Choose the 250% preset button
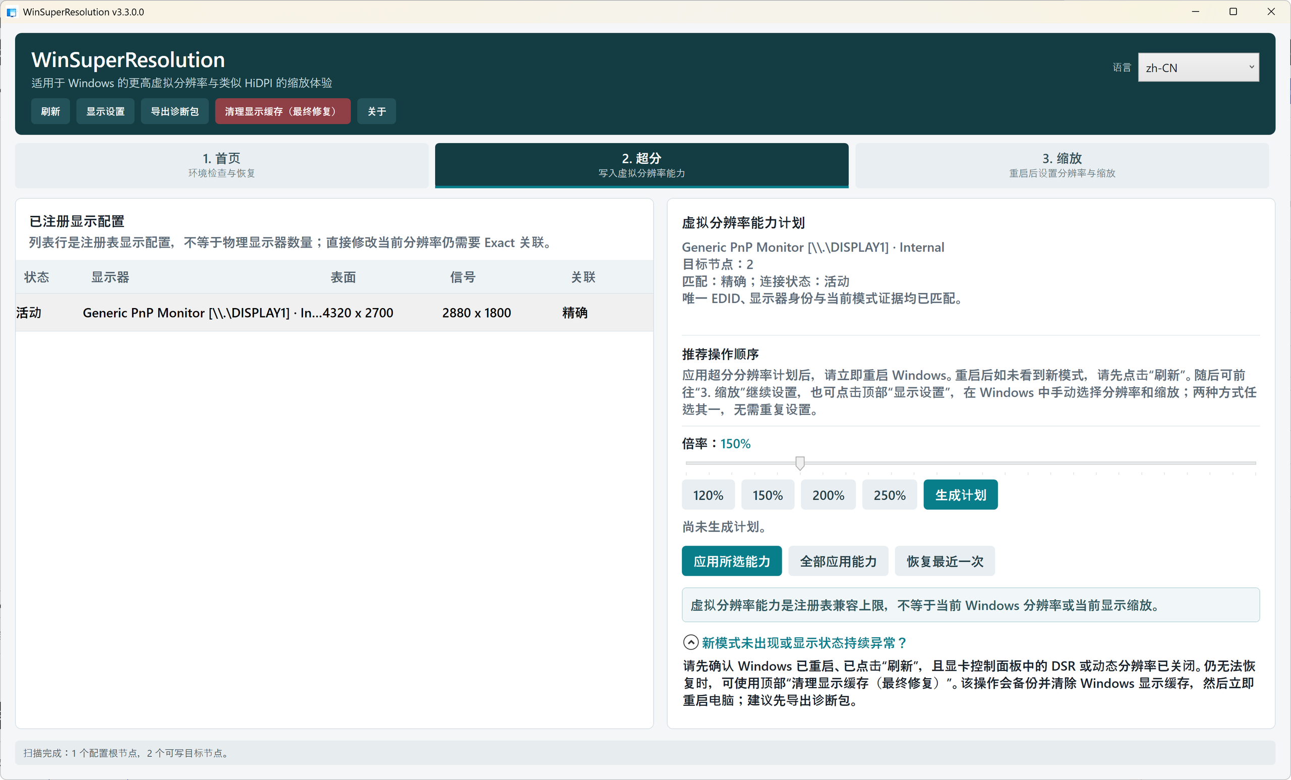 [890, 495]
